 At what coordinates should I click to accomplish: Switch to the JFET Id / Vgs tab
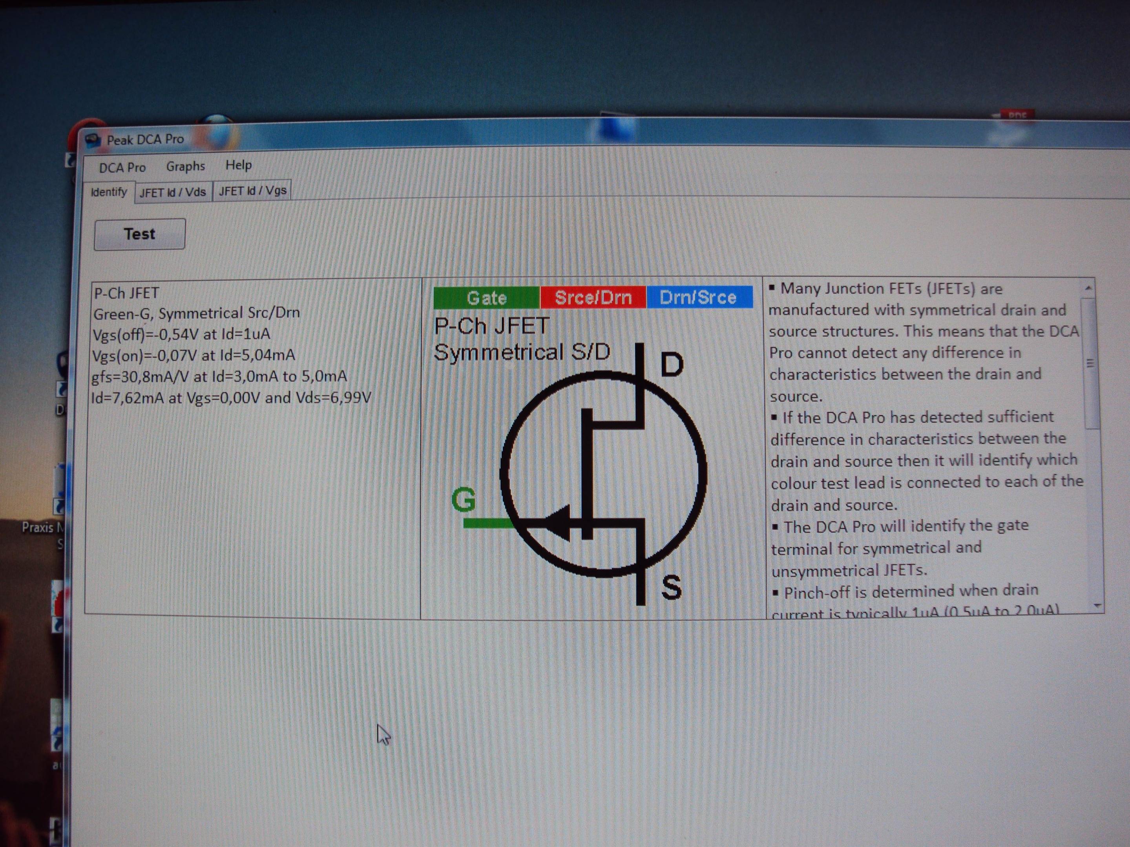(252, 191)
